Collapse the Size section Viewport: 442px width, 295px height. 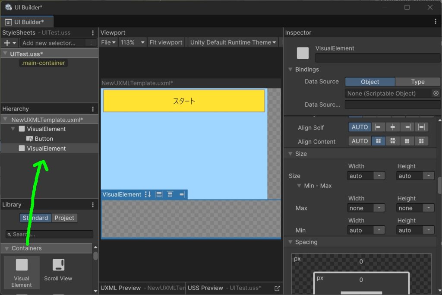click(290, 154)
